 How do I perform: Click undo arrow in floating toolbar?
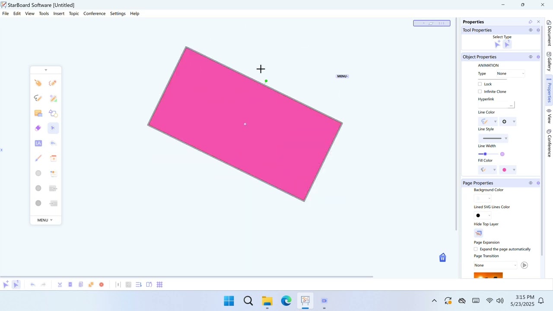pos(53,143)
